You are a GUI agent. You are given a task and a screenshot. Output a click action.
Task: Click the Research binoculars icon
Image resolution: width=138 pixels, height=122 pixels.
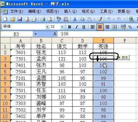66,19
